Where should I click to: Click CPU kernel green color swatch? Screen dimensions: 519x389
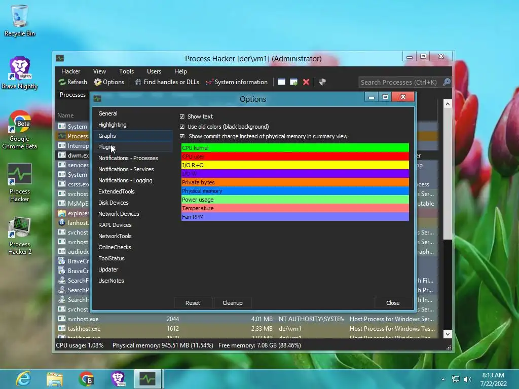point(295,148)
